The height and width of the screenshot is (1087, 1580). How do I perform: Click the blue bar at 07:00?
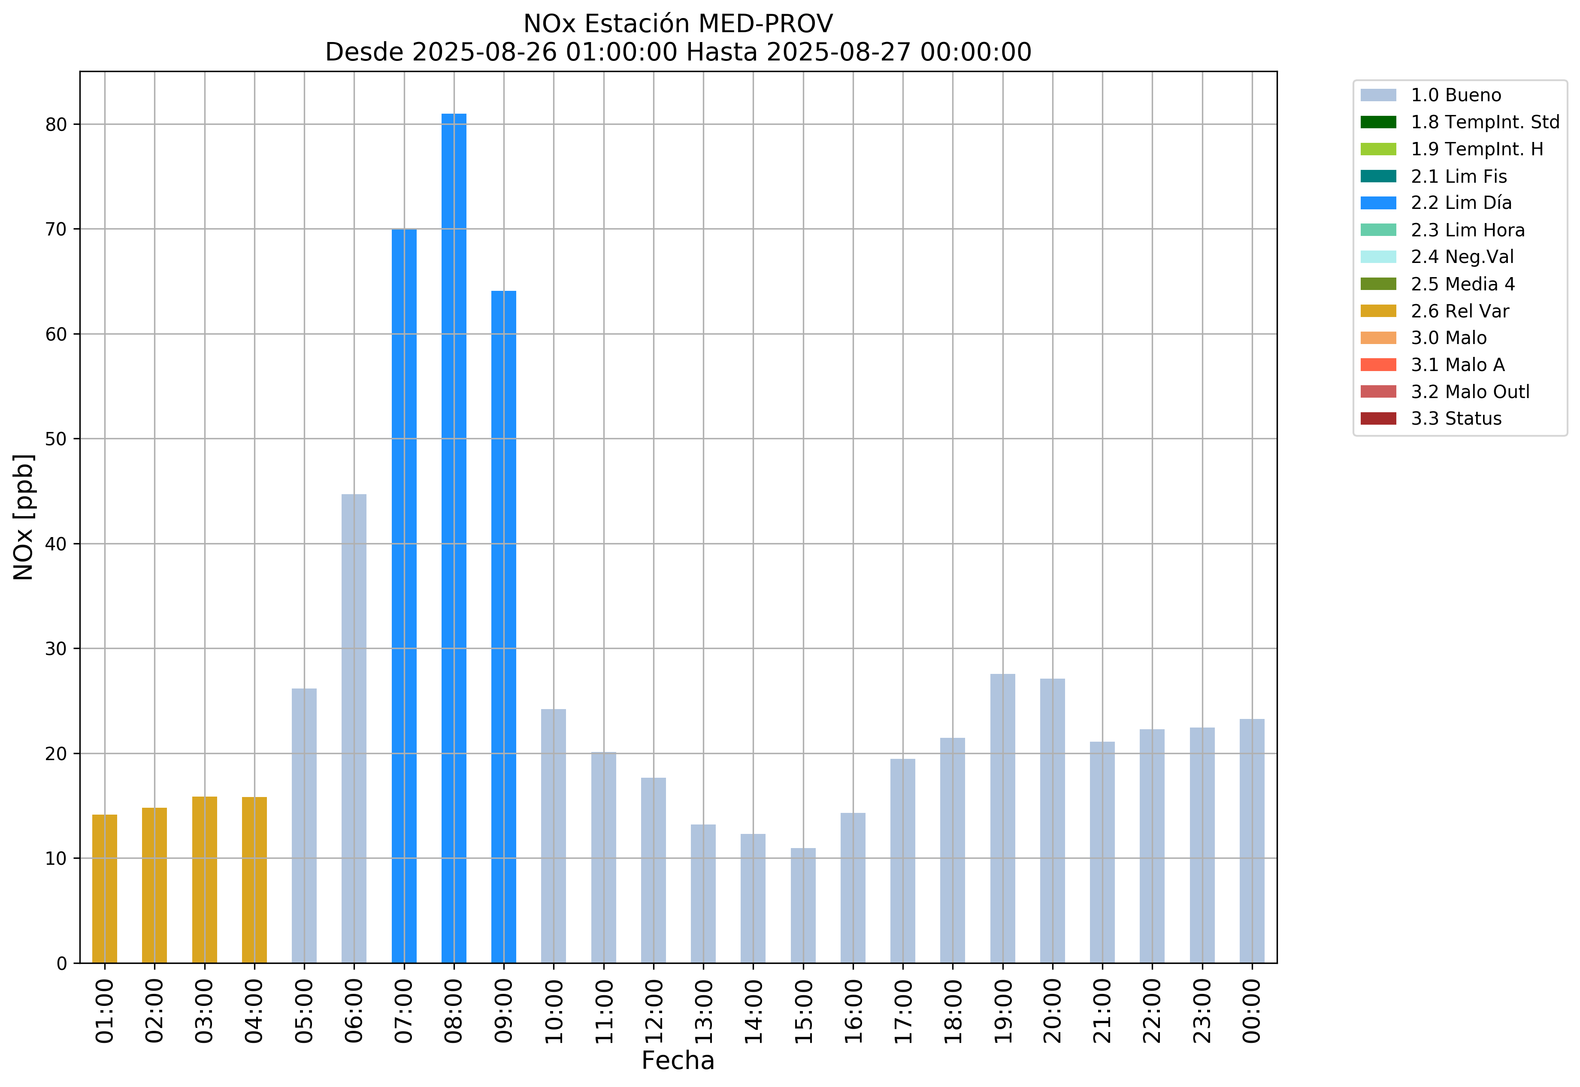tap(404, 596)
